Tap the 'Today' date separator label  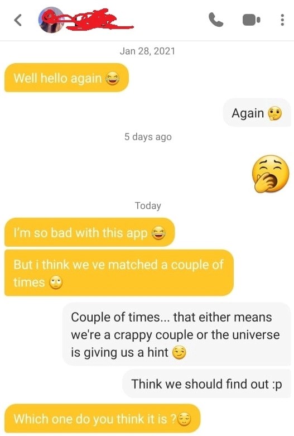point(148,205)
